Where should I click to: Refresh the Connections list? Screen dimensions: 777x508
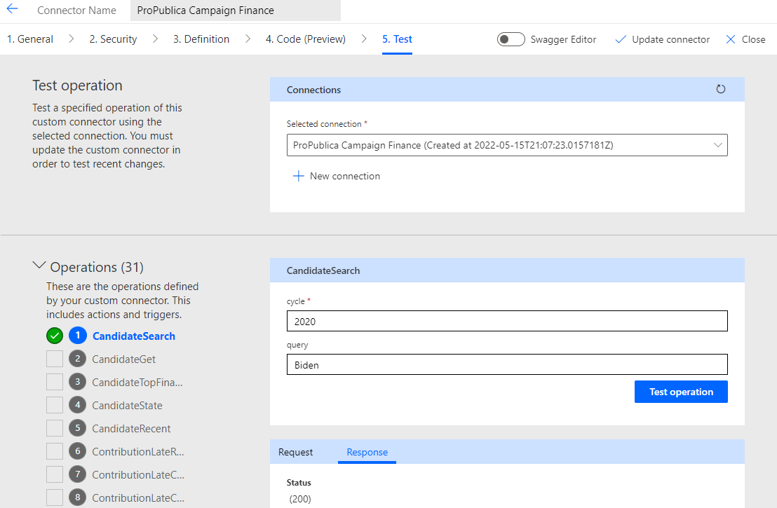[720, 89]
